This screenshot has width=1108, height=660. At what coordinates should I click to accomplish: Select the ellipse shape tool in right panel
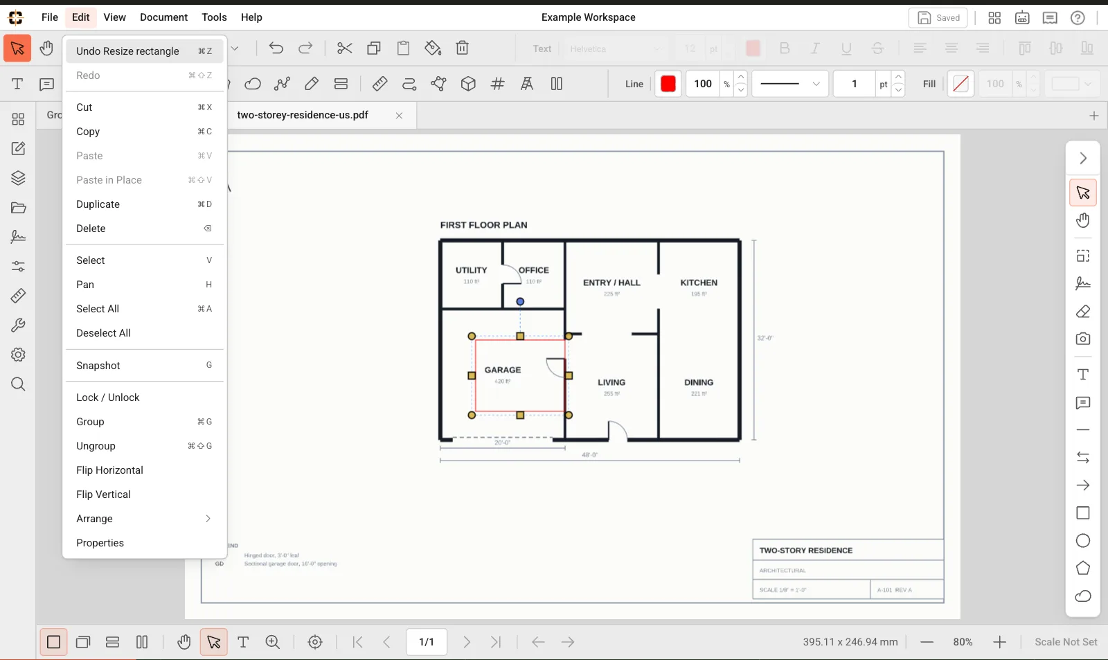(1083, 541)
